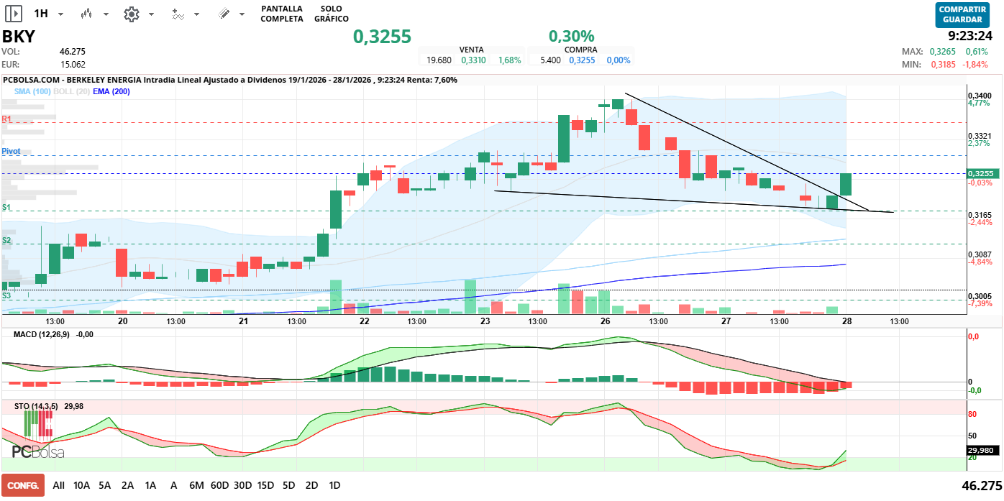Screen dimensions: 1004x501
Task: Click PANTALLA COMPLETA button
Action: click(282, 14)
